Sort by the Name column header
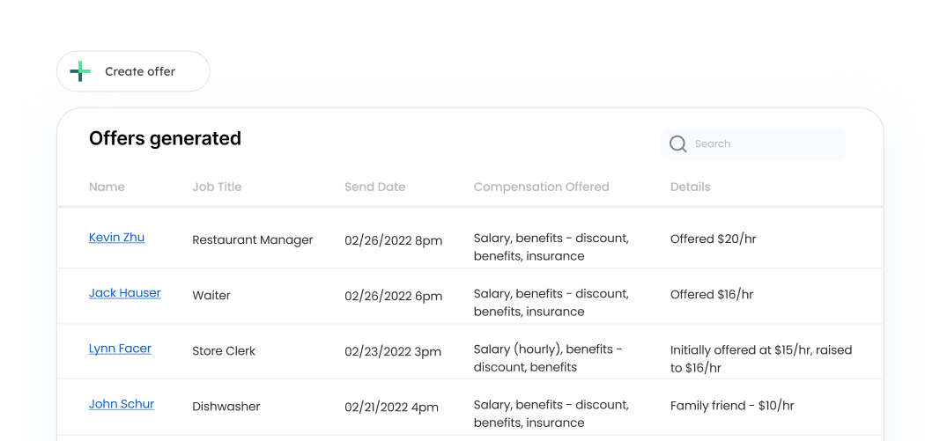Viewport: 925px width, 441px height. pos(107,187)
